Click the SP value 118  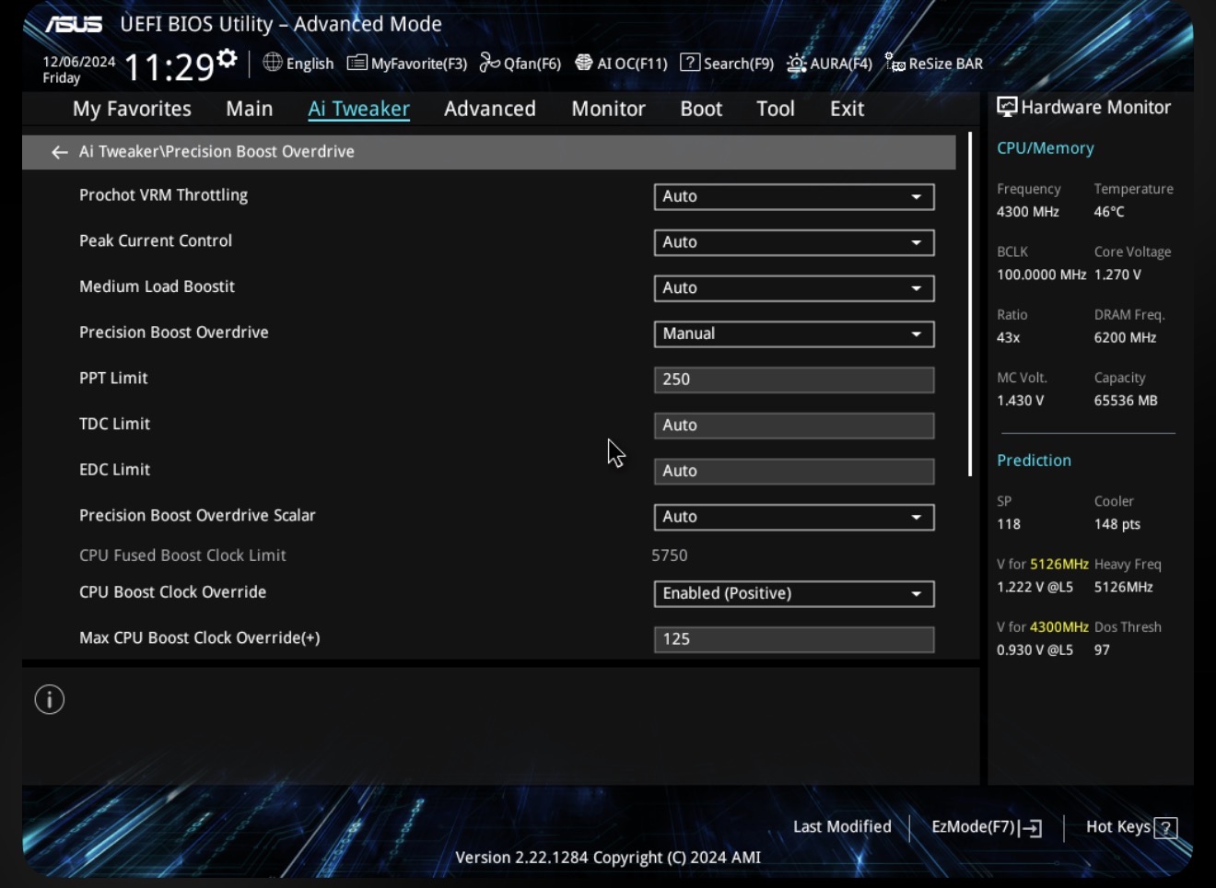pyautogui.click(x=1009, y=524)
